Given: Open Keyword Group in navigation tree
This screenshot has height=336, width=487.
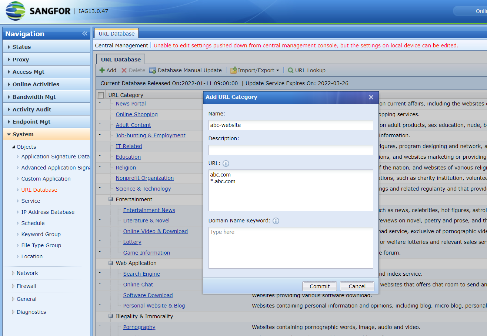Looking at the screenshot, I should coord(41,234).
